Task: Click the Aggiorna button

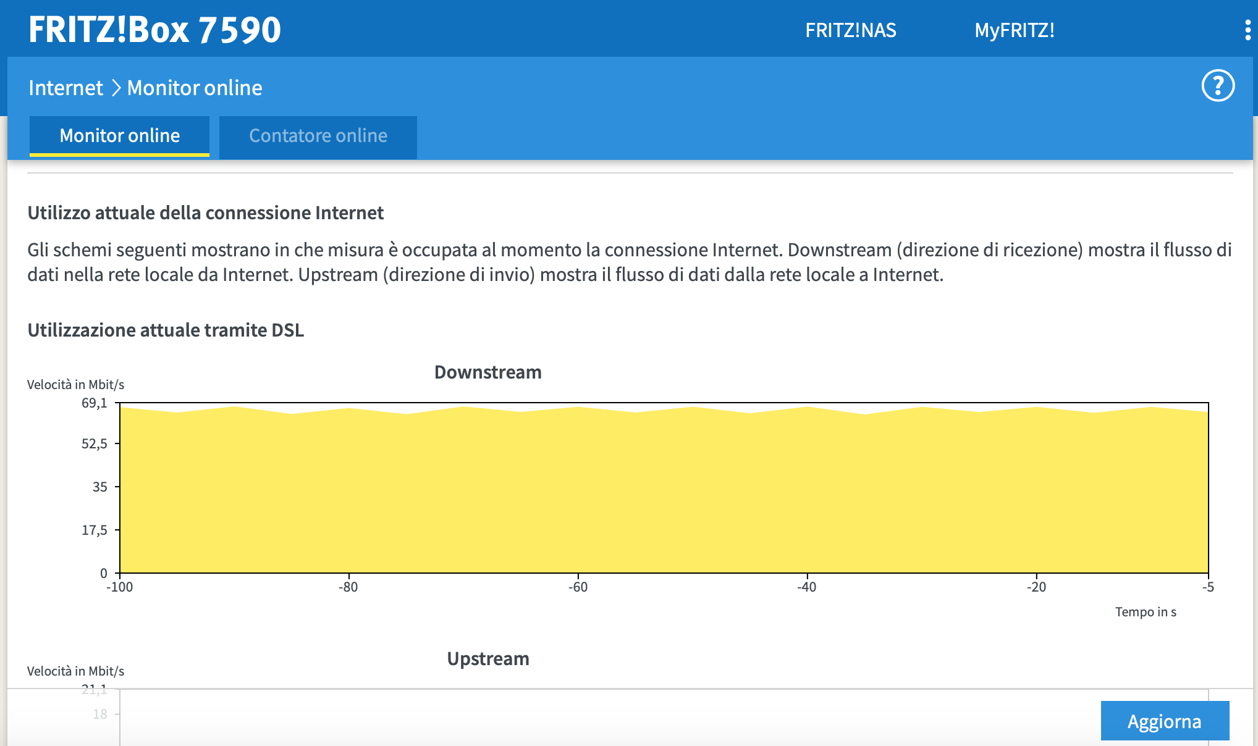Action: 1165,721
